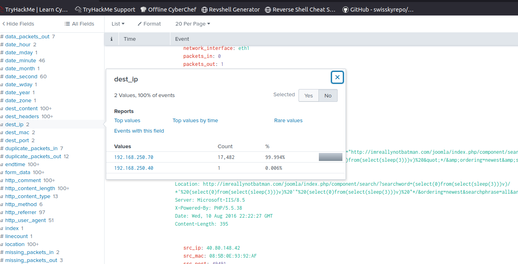Viewport: 518px width, 264px height.
Task: Select the dest_headers field
Action: (22, 117)
